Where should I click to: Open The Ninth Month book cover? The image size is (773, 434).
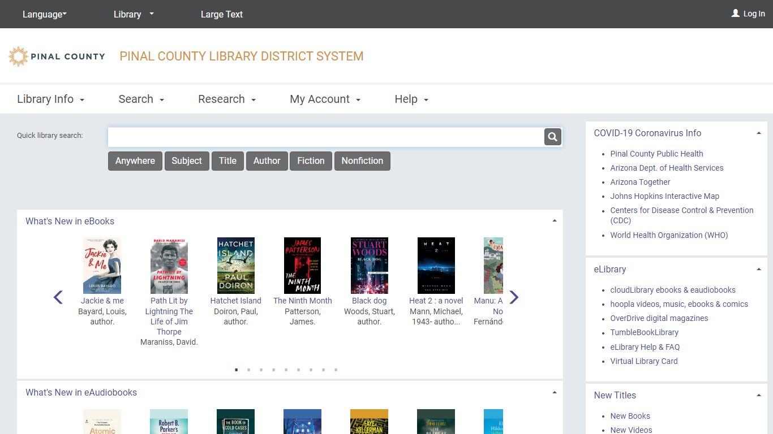(303, 266)
